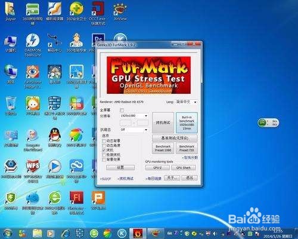Screen dimensions: 298x239
Task: Click the 基准测试(无预设) benchmark button
Action: [175, 138]
